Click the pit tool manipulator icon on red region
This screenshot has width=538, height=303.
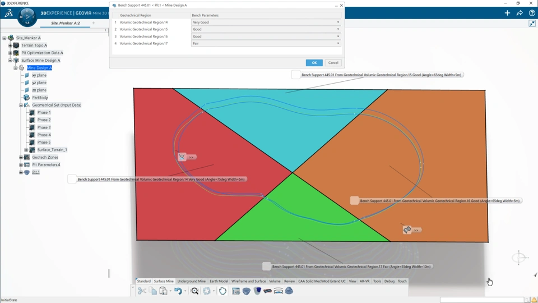[x=182, y=157]
